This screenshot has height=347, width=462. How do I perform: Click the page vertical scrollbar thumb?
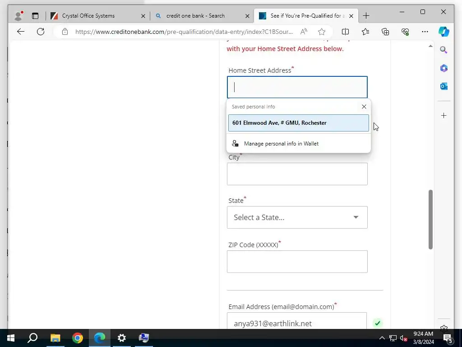[430, 220]
